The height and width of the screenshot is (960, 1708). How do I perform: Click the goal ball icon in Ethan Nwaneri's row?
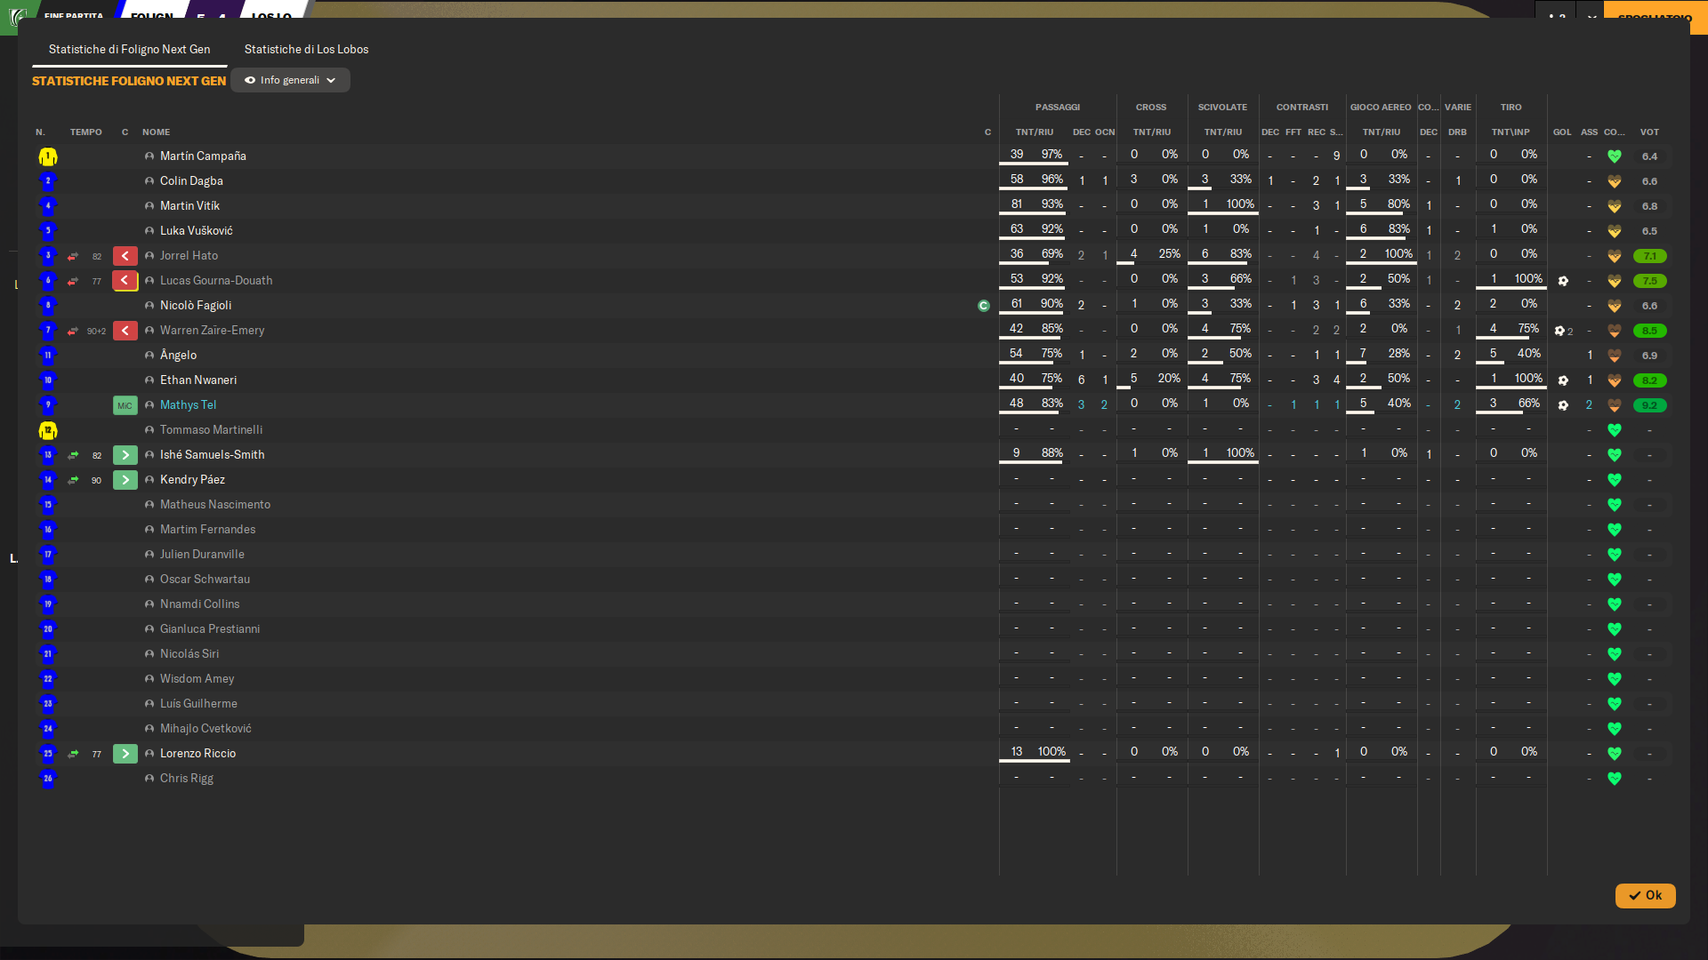click(1563, 380)
